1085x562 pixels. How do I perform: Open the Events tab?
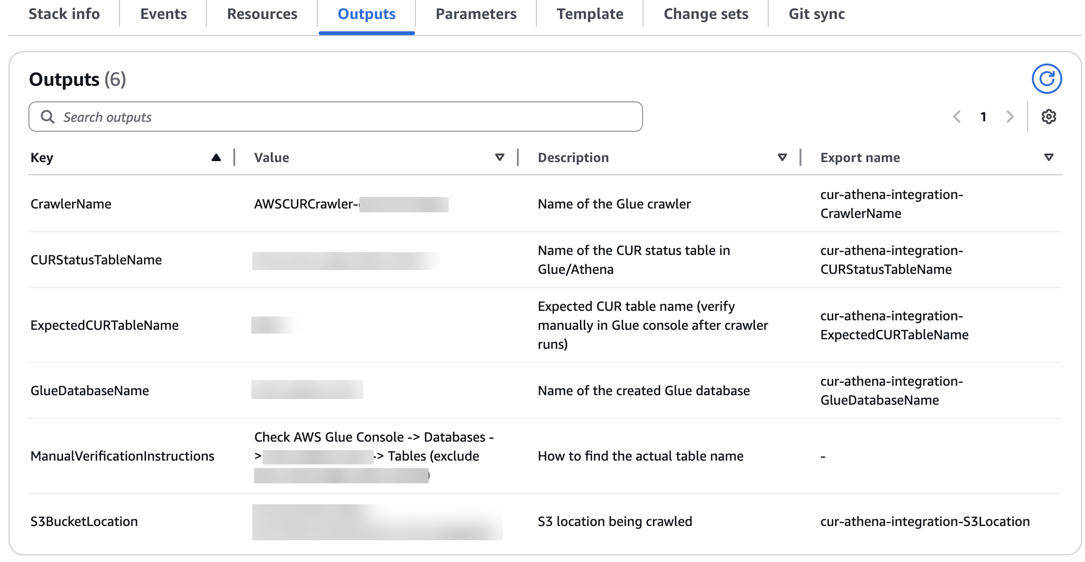click(x=164, y=14)
